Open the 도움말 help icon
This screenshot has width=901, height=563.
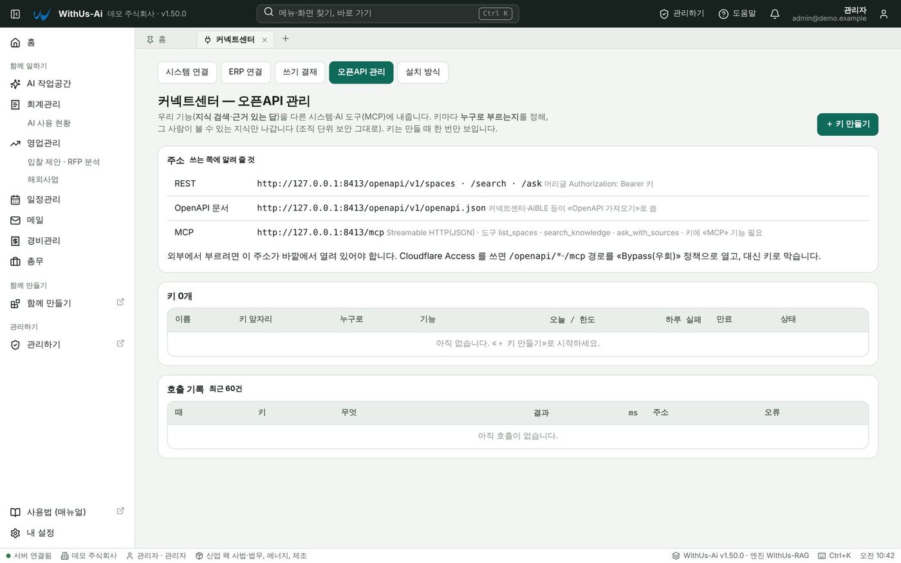723,14
